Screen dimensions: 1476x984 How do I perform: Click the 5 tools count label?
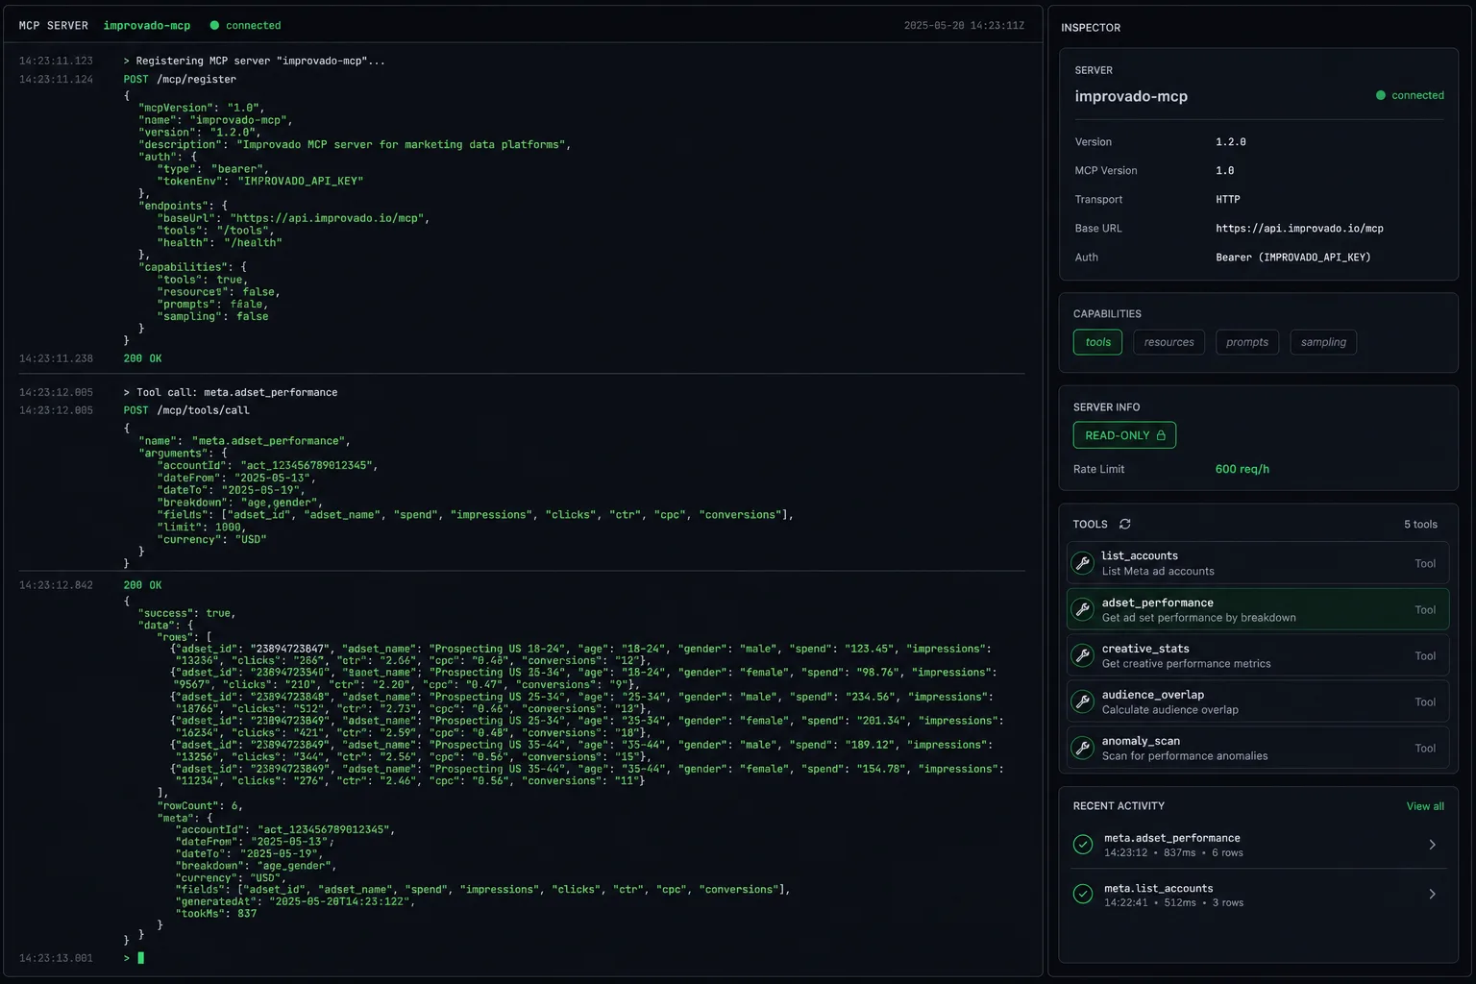click(1420, 525)
